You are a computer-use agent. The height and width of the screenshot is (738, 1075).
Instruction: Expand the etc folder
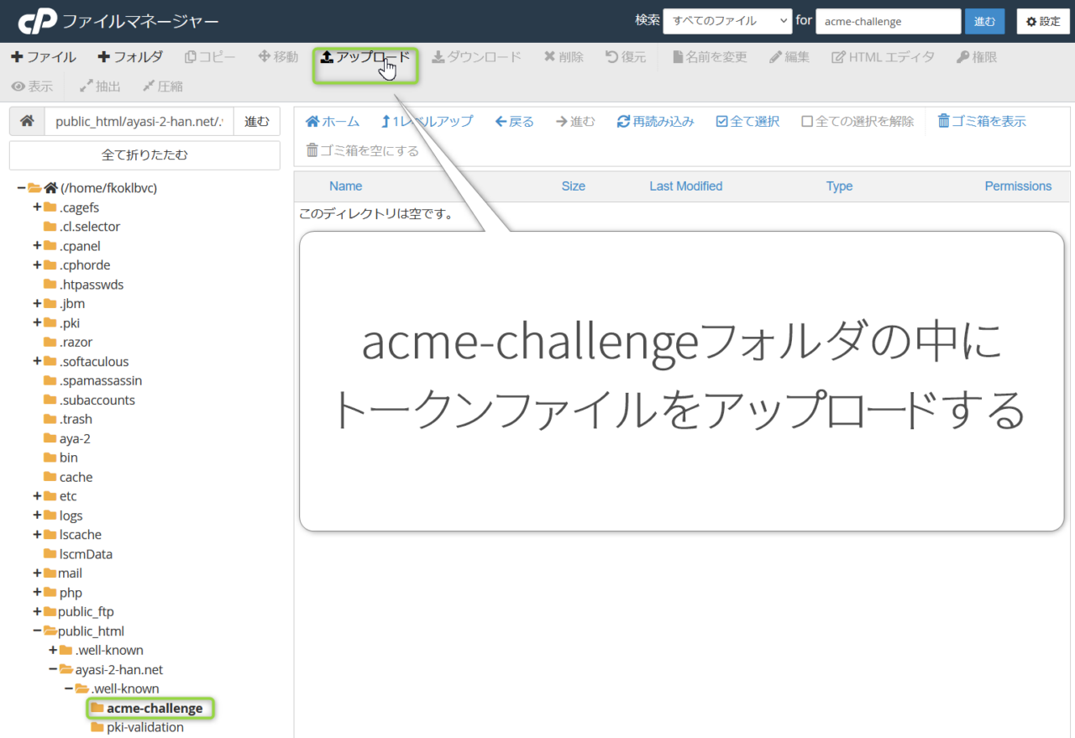[x=37, y=496]
